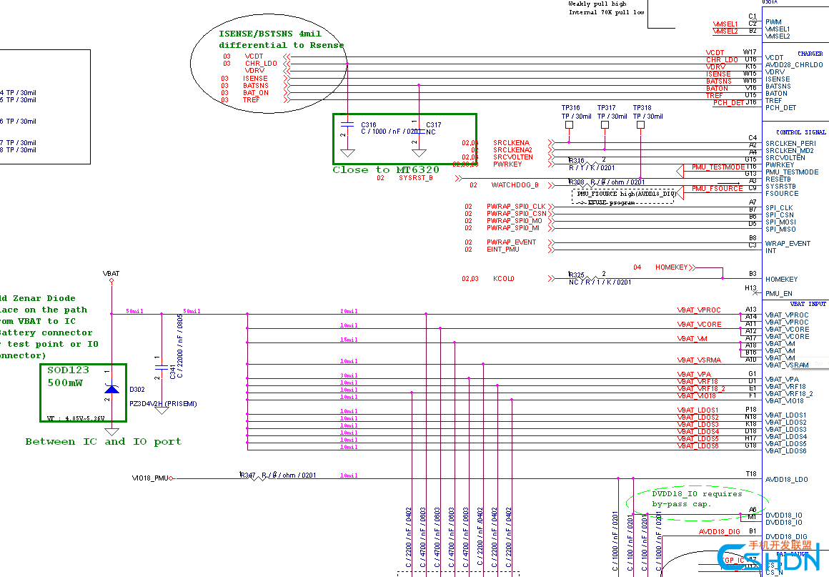The image size is (829, 577).
Task: Select the R325 resistor zigzag symbol
Action: 586,278
